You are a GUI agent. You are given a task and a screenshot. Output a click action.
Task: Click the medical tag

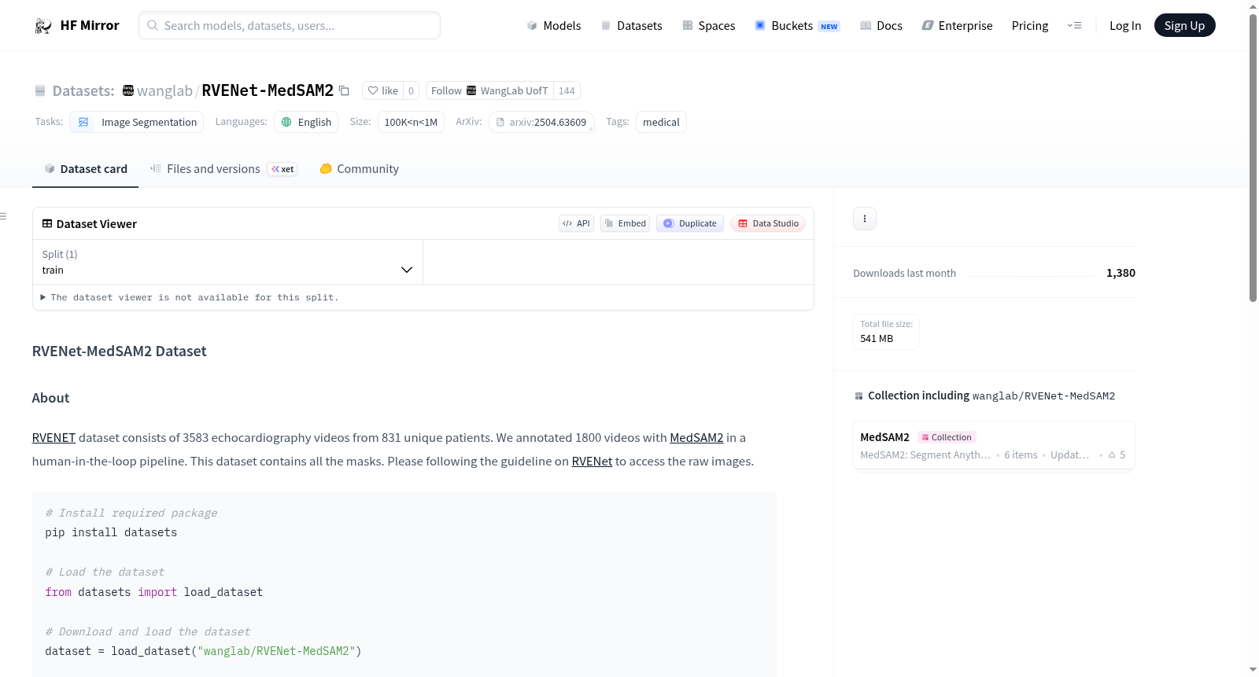(x=661, y=122)
